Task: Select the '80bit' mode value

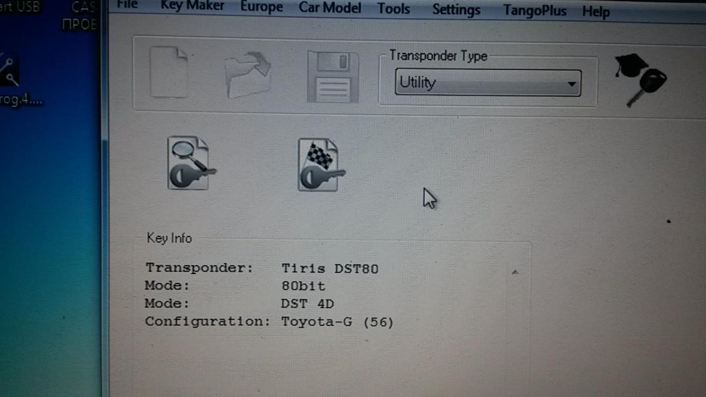Action: 303,286
